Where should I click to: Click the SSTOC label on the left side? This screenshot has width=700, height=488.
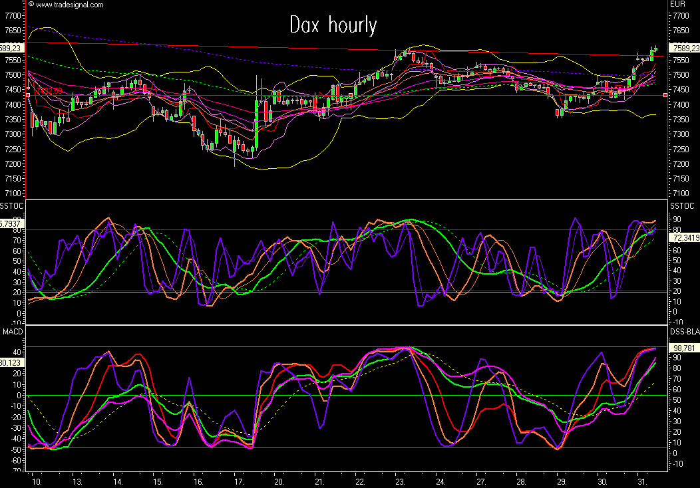(12, 206)
